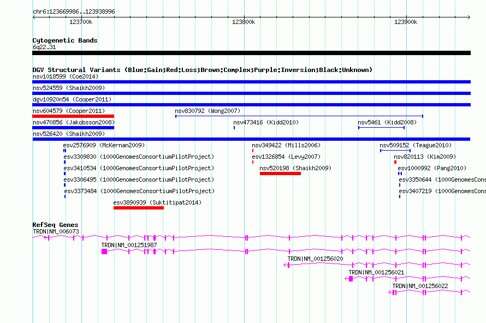Select nsv820113 (Kim2009) label
Image resolution: width=486 pixels, height=323 pixels.
pyautogui.click(x=425, y=157)
